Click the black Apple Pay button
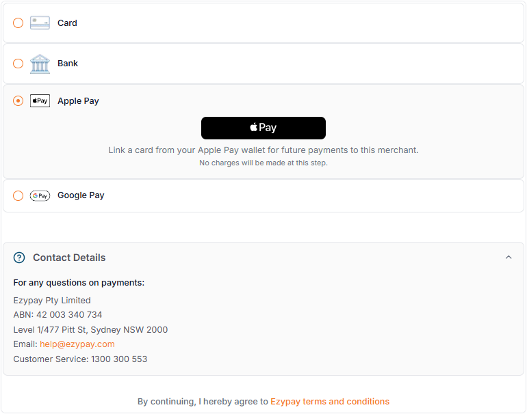This screenshot has height=414, width=527. 263,128
